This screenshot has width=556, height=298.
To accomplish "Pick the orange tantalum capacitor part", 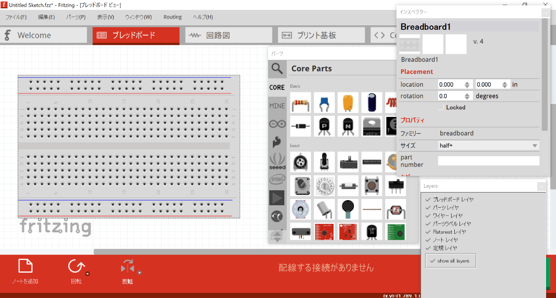I will tap(348, 103).
